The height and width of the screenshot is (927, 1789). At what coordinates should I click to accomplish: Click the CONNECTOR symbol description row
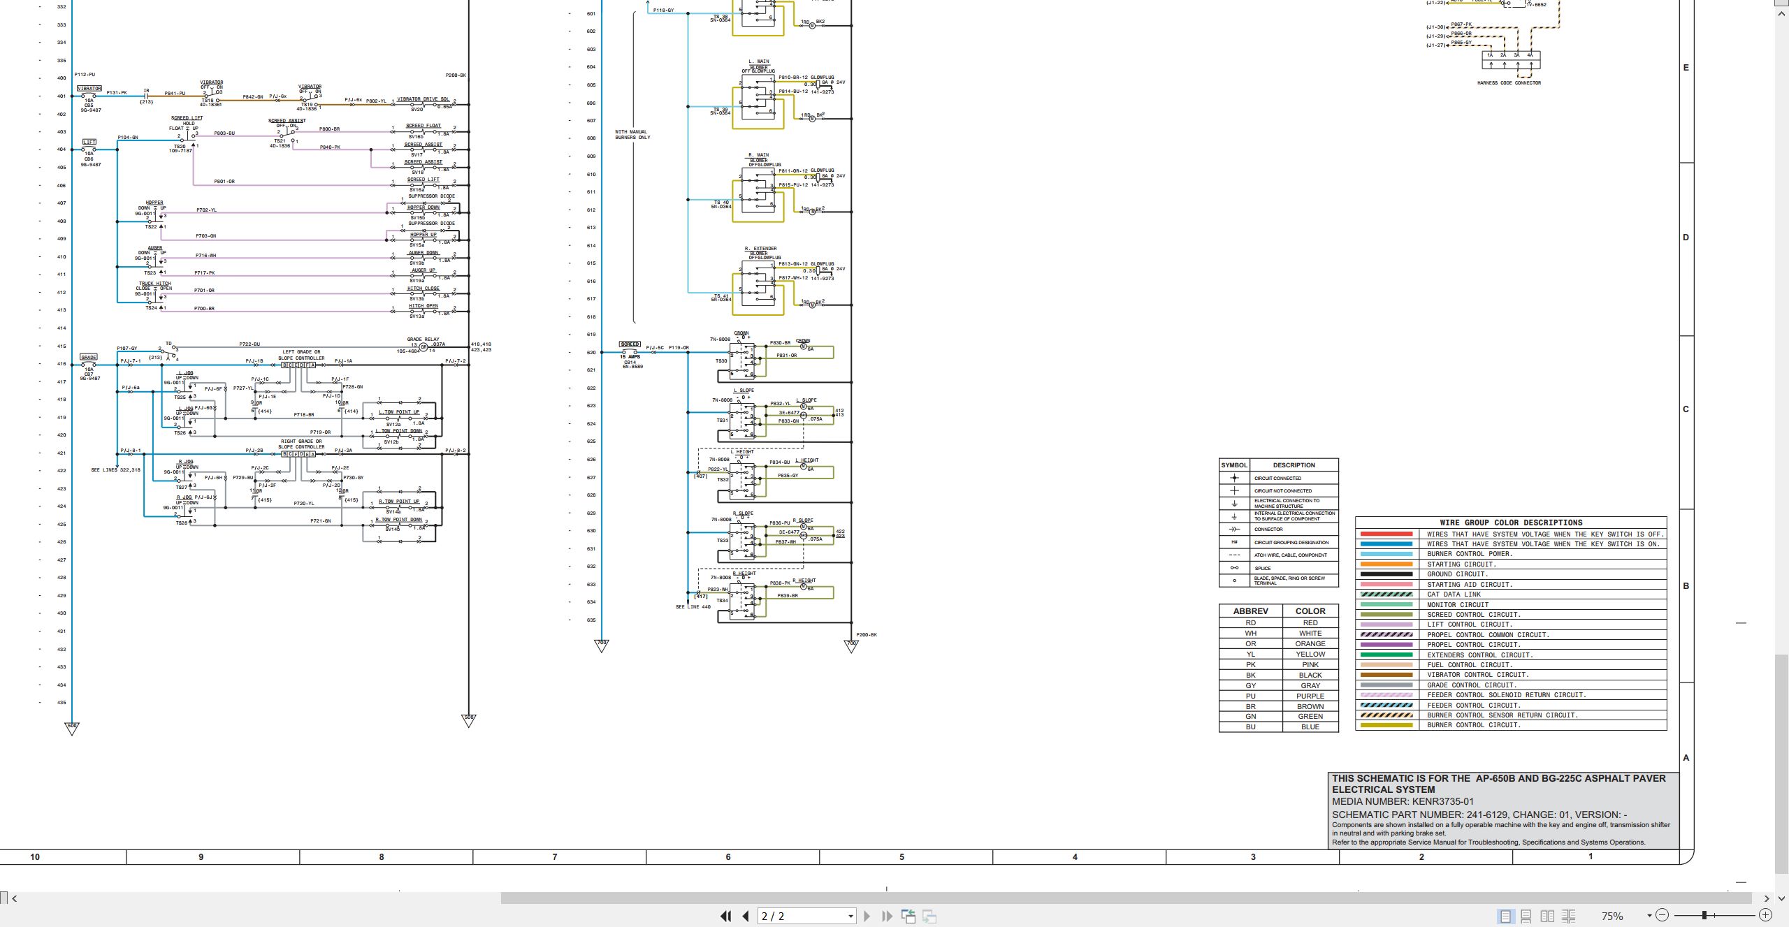click(1279, 529)
